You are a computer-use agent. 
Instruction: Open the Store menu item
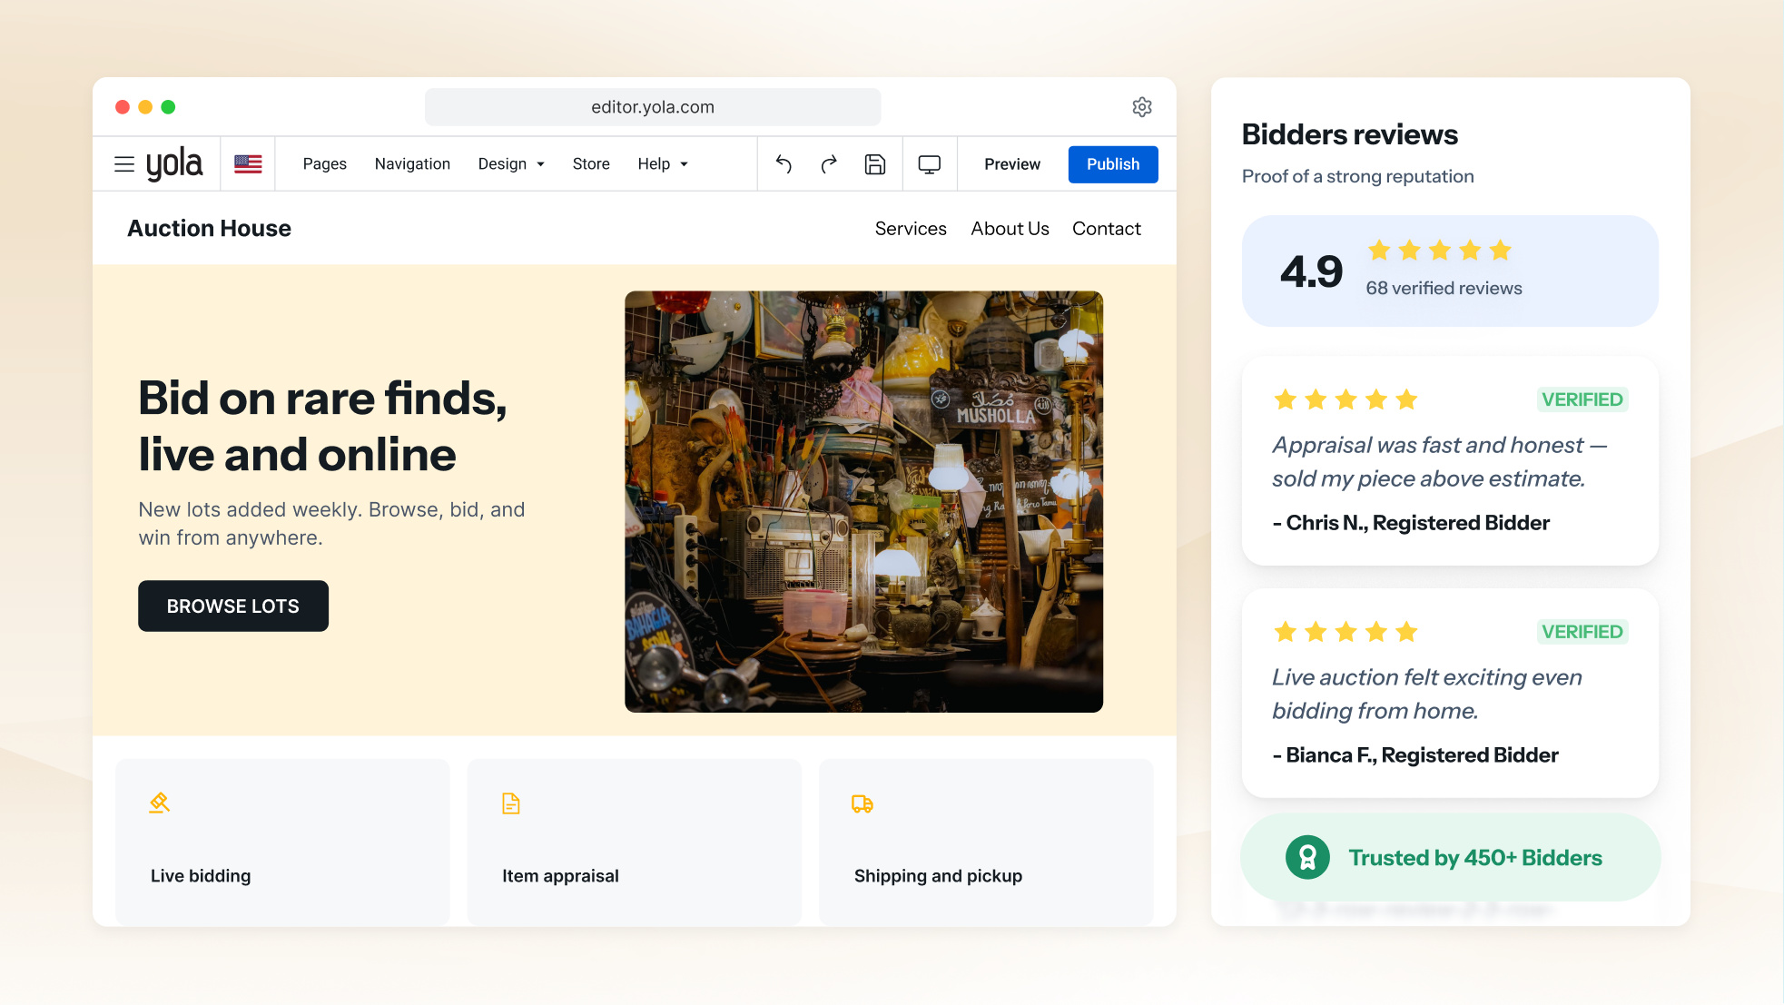pos(591,164)
